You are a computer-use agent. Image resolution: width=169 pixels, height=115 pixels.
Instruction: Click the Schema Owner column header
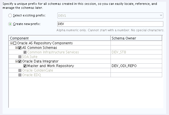136,38
